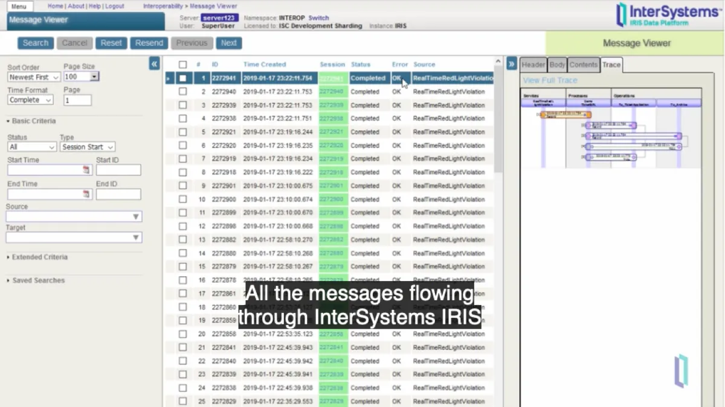Open the End Time calendar picker icon
725x407 pixels.
[86, 194]
